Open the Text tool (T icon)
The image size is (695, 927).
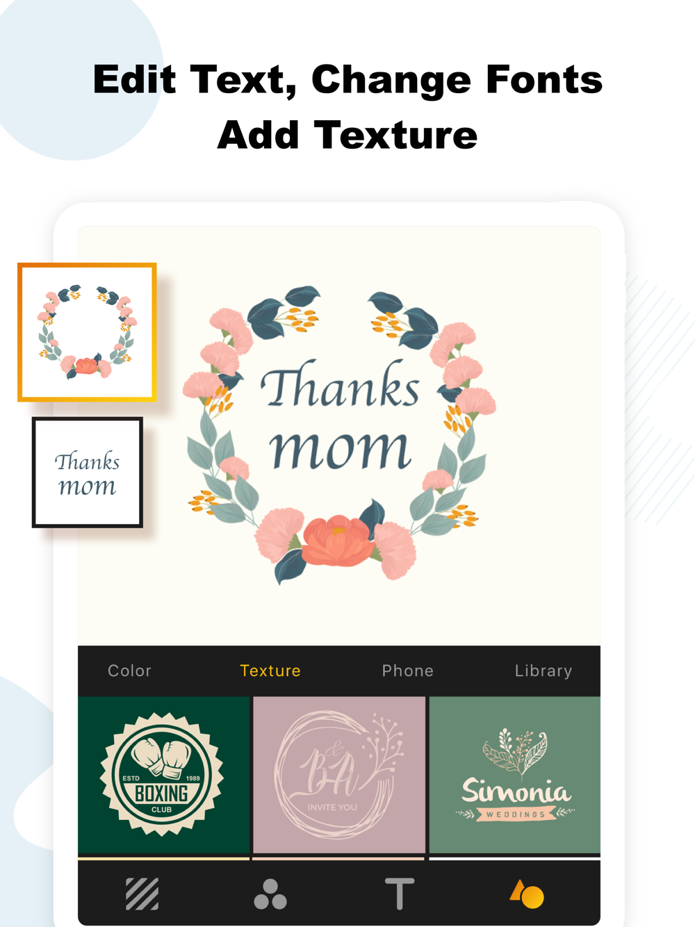coord(399,894)
